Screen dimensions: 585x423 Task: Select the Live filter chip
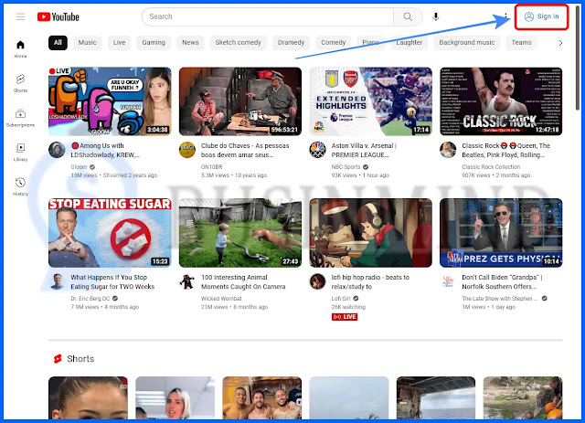120,43
